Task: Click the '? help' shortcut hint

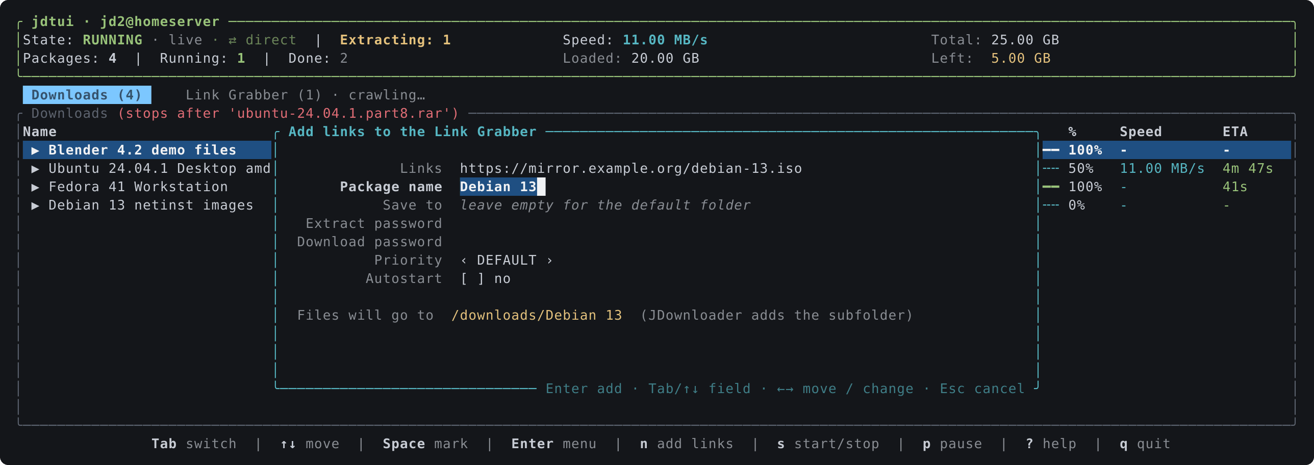Action: point(1051,444)
